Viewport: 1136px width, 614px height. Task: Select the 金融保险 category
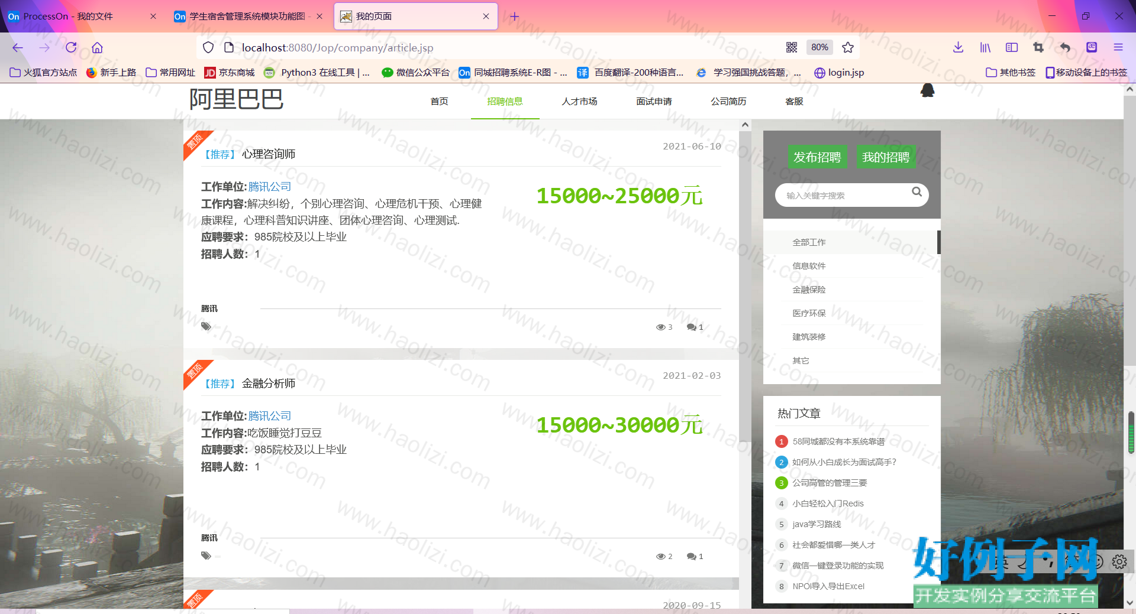[x=809, y=290]
